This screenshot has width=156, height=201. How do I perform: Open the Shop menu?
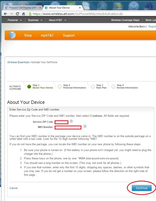click(28, 36)
